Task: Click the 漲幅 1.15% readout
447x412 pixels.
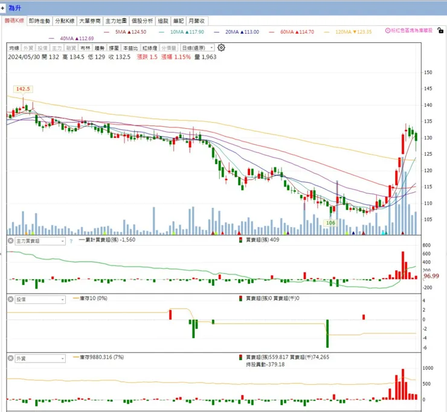Action: click(x=176, y=57)
